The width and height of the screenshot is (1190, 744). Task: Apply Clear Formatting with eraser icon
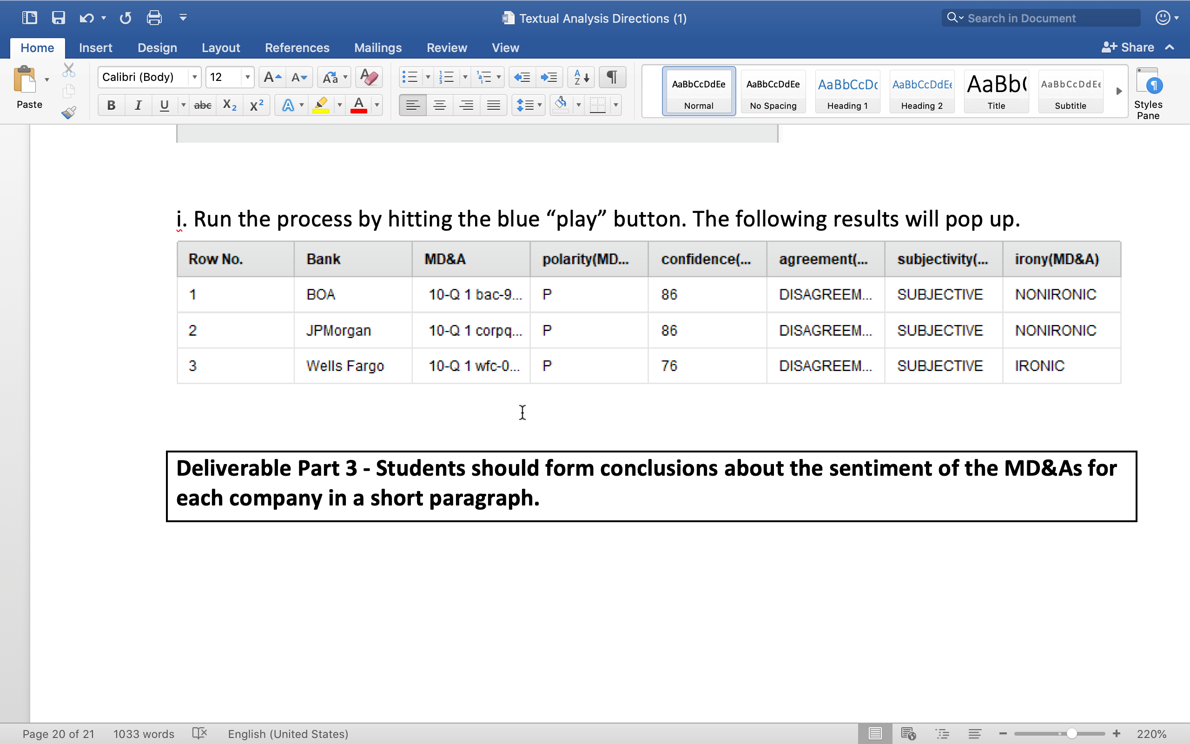[x=368, y=77]
